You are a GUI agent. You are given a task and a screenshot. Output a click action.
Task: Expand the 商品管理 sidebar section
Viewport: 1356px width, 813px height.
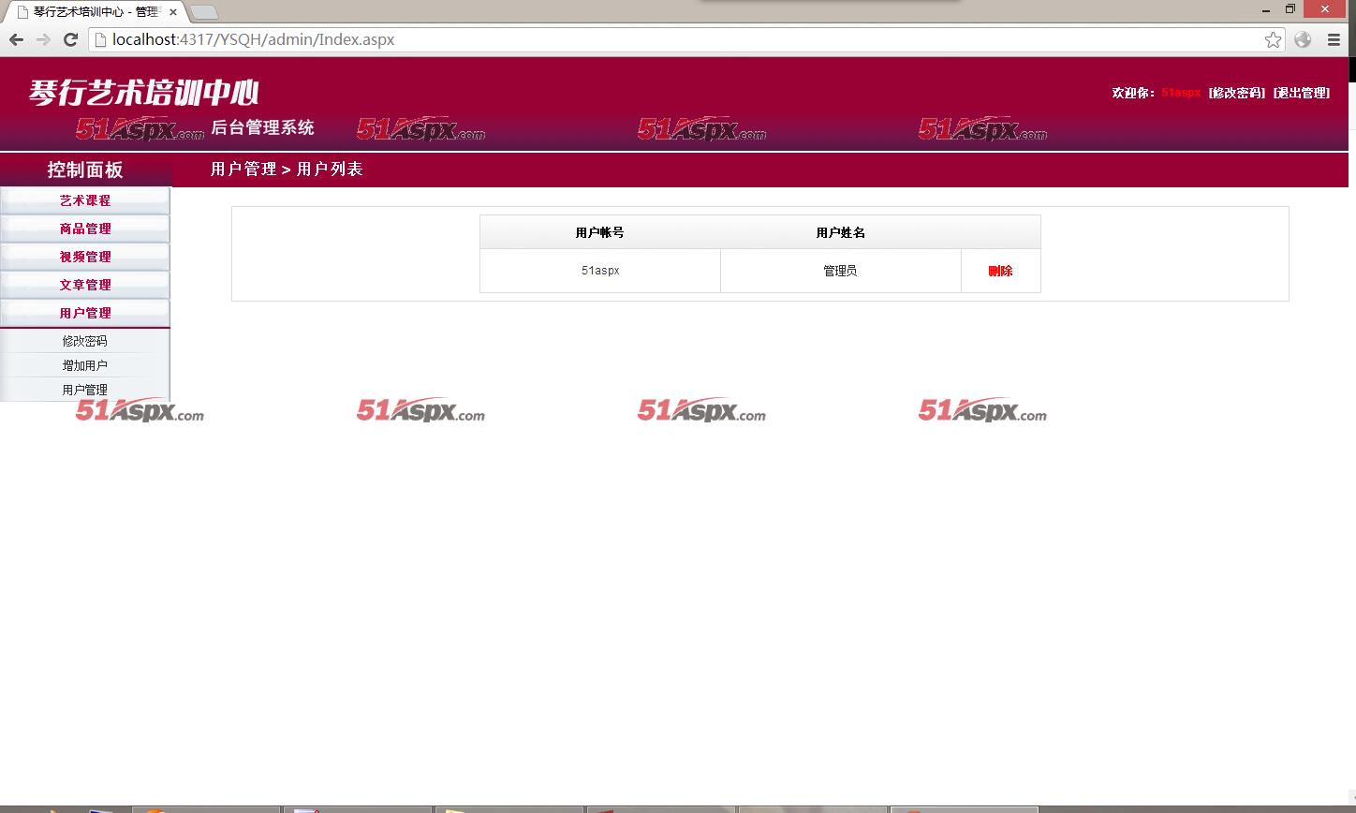point(85,229)
